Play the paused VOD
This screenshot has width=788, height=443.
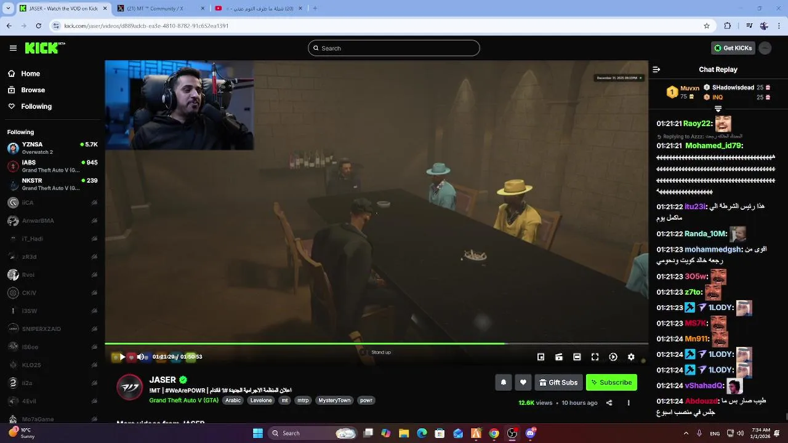[122, 357]
